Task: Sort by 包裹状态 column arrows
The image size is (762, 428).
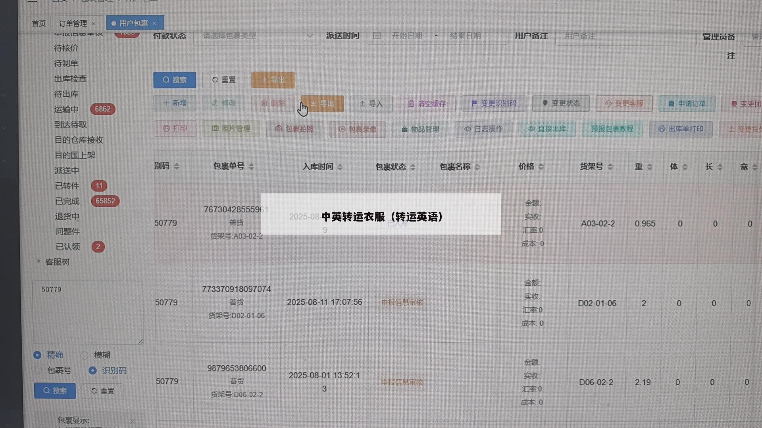Action: pos(413,167)
